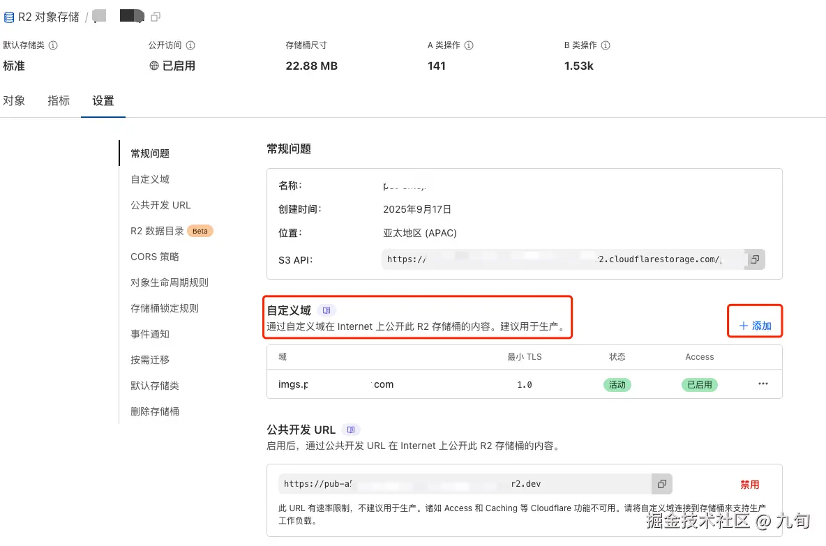Switch to the 对象 tab
Viewport: 826px width, 546px height.
(x=14, y=100)
